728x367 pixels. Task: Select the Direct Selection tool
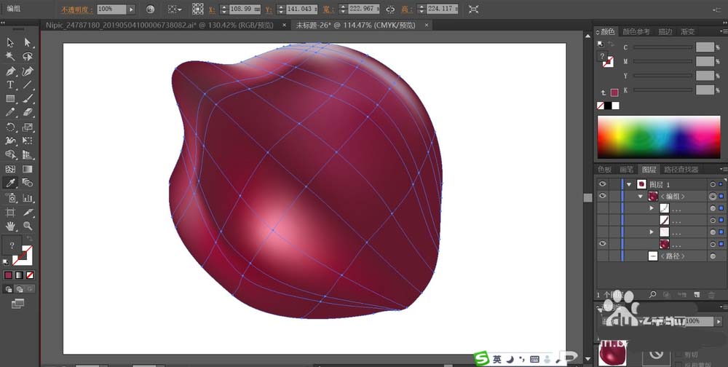[x=28, y=43]
